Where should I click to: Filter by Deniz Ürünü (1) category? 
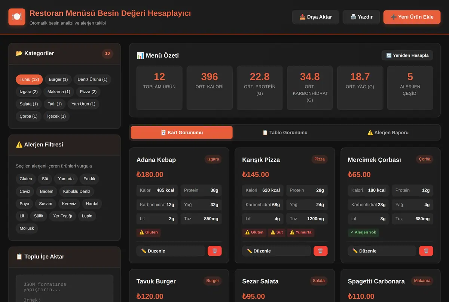pos(92,79)
